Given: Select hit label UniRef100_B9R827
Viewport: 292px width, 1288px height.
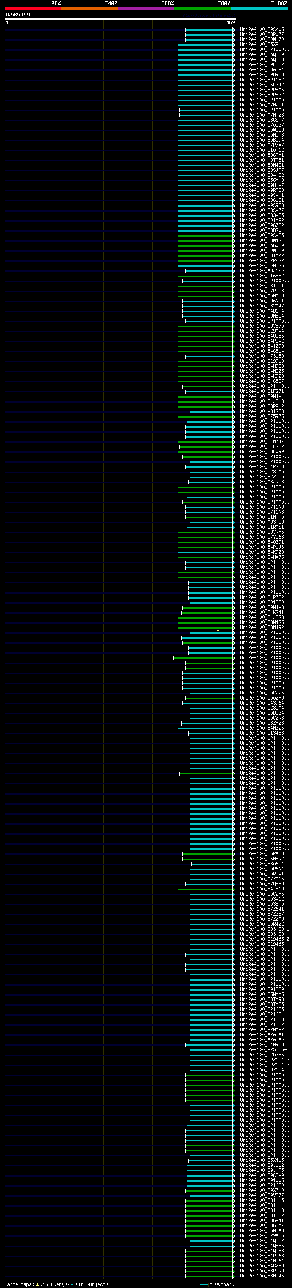Looking at the screenshot, I should [262, 95].
